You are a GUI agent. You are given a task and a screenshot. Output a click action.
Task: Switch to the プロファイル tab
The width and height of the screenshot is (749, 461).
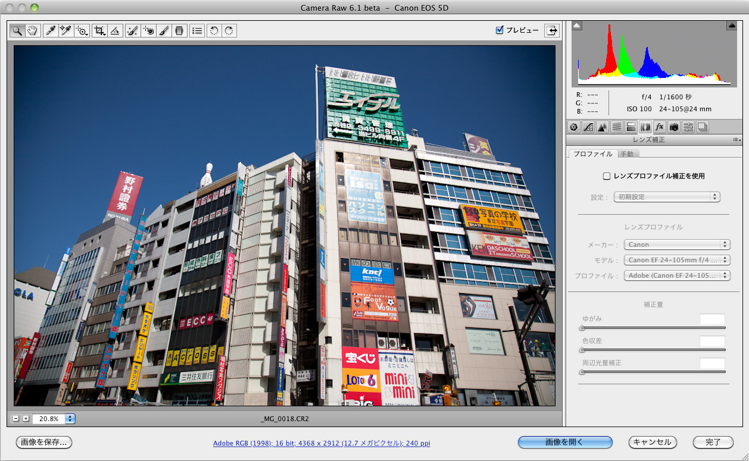[592, 154]
